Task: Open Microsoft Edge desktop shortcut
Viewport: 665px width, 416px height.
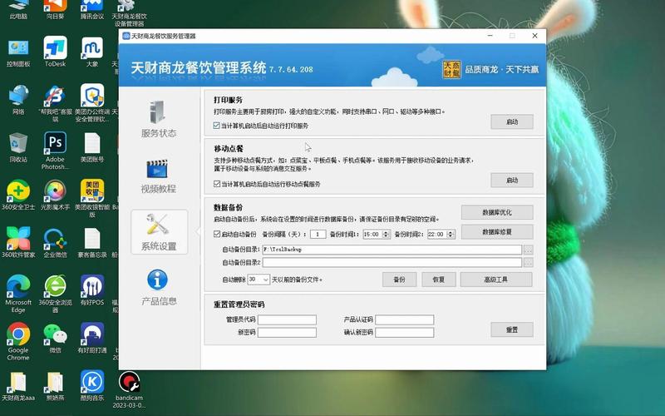Action: pos(18,294)
